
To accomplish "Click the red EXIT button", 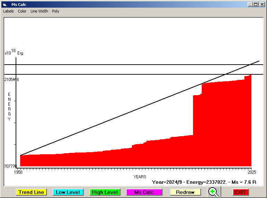I will coord(240,192).
